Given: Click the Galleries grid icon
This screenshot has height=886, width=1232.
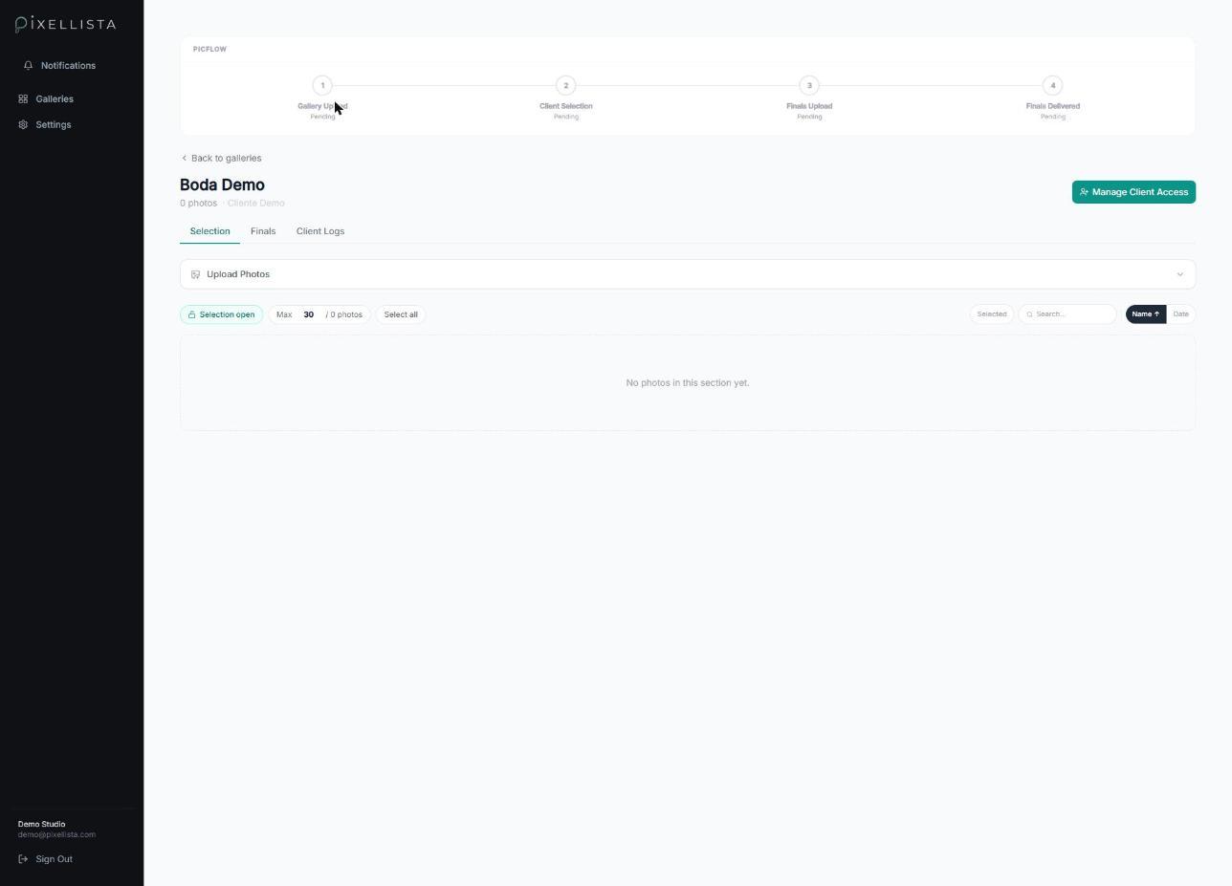Looking at the screenshot, I should click(23, 99).
